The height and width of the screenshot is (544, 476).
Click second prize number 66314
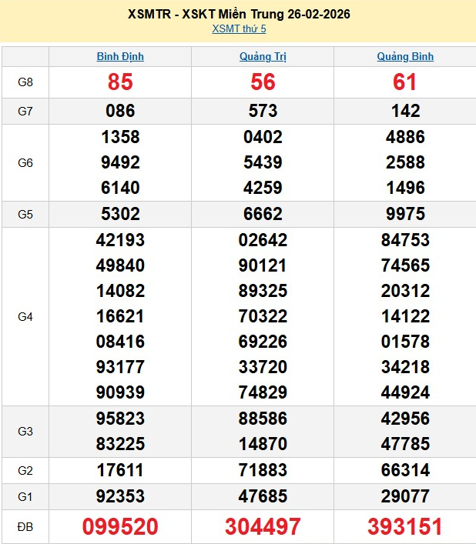click(x=405, y=470)
